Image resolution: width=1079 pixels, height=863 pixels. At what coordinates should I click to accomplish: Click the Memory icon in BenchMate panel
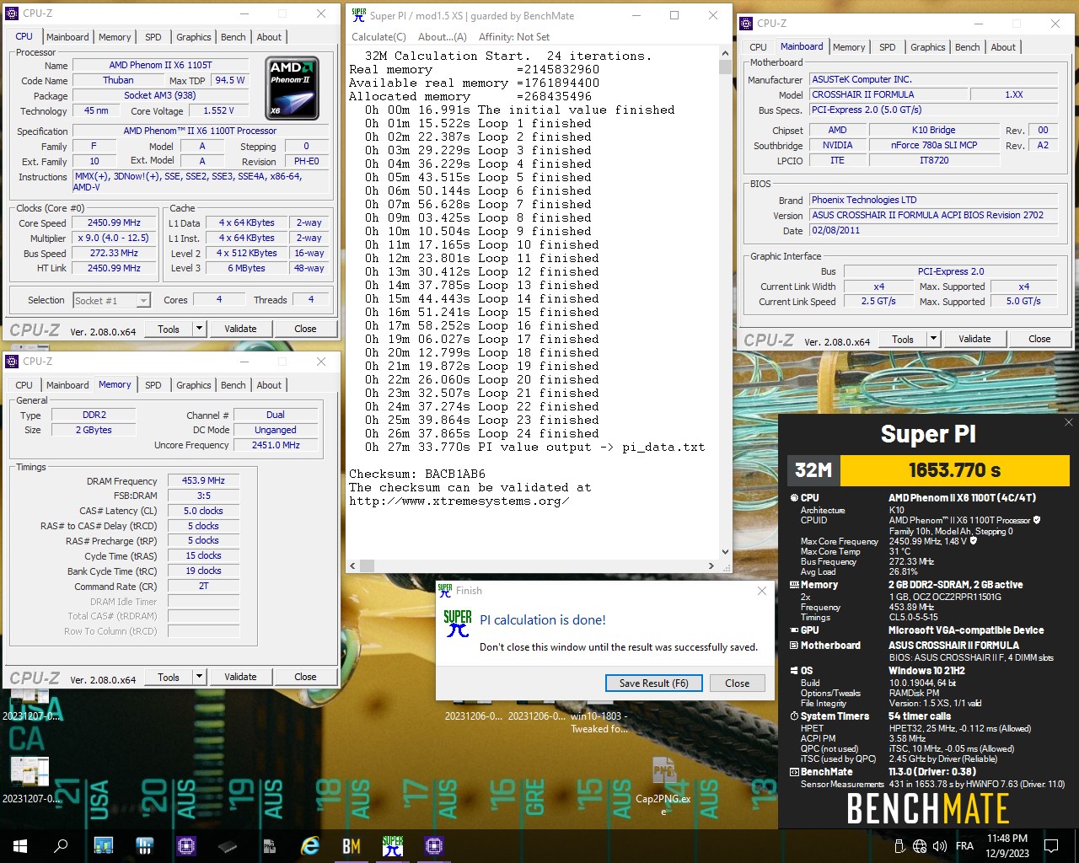click(x=794, y=584)
